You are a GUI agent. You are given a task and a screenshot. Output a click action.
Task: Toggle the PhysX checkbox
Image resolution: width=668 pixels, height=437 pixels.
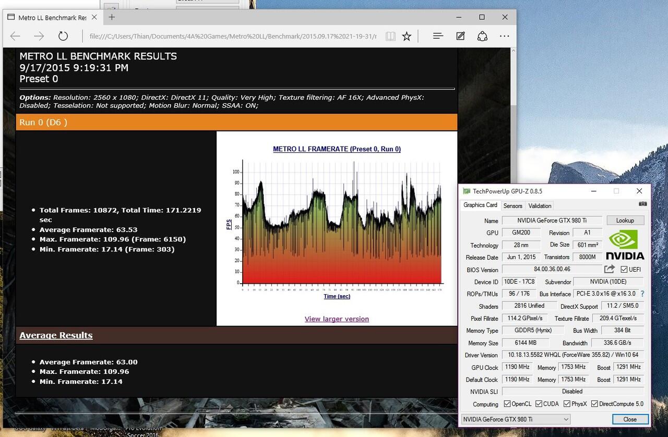[567, 404]
